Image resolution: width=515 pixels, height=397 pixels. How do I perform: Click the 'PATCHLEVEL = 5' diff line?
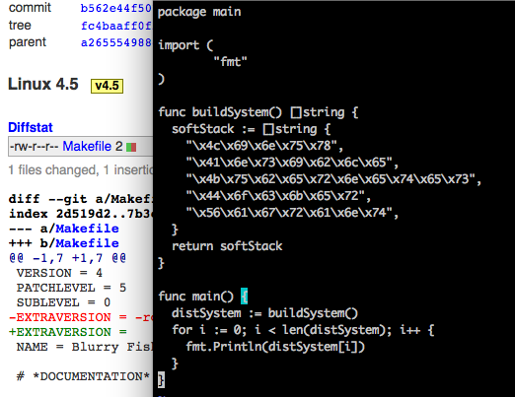pos(71,288)
